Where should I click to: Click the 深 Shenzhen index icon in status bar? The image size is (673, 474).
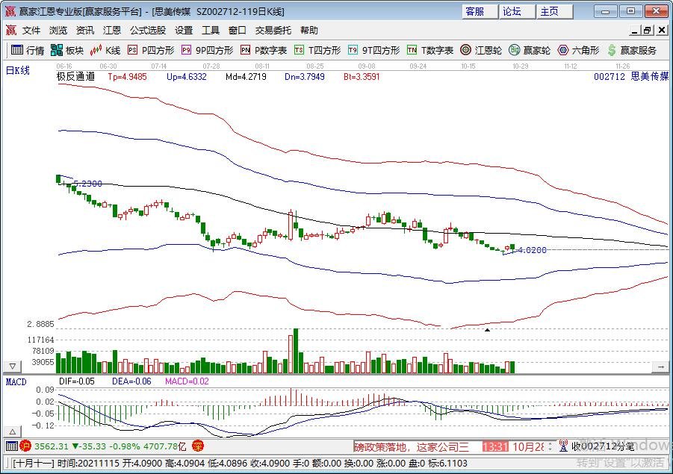pyautogui.click(x=197, y=446)
